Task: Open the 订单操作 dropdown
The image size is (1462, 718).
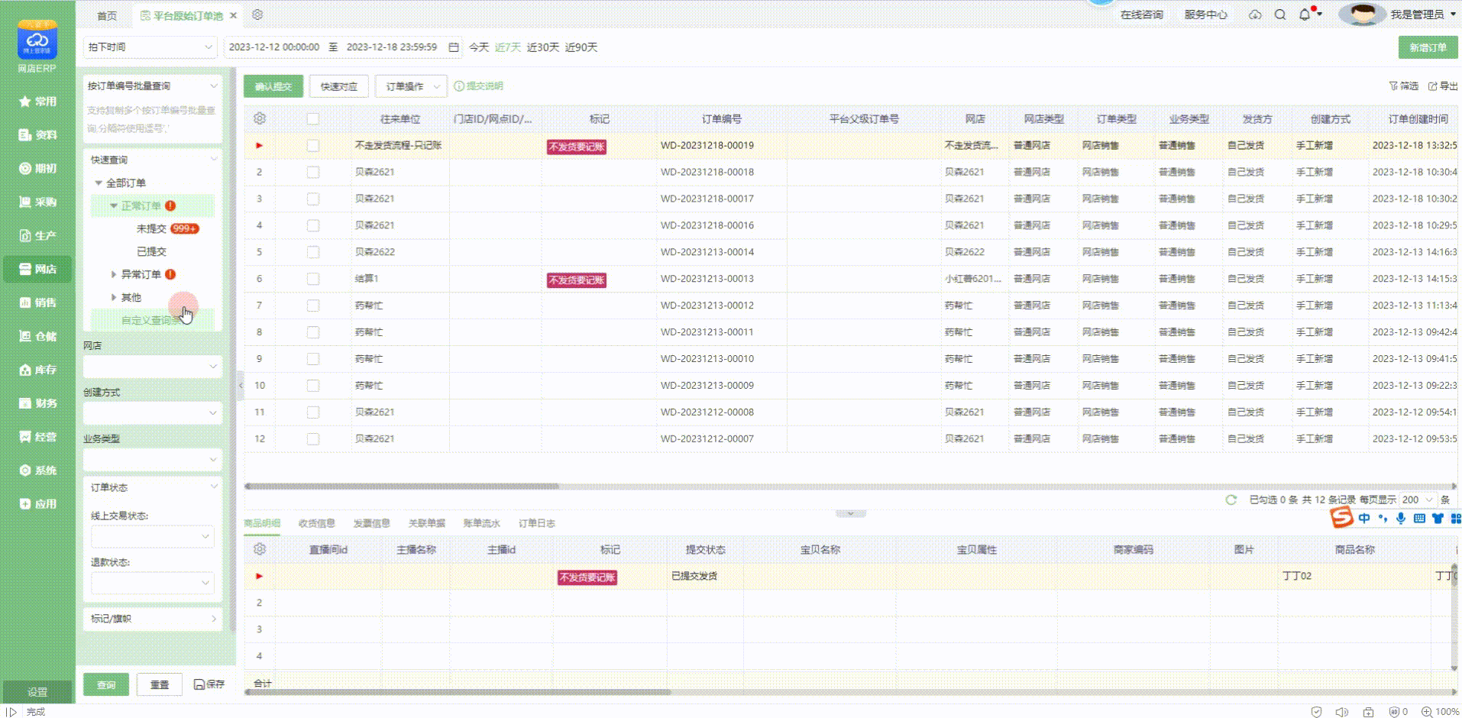Action: [411, 86]
